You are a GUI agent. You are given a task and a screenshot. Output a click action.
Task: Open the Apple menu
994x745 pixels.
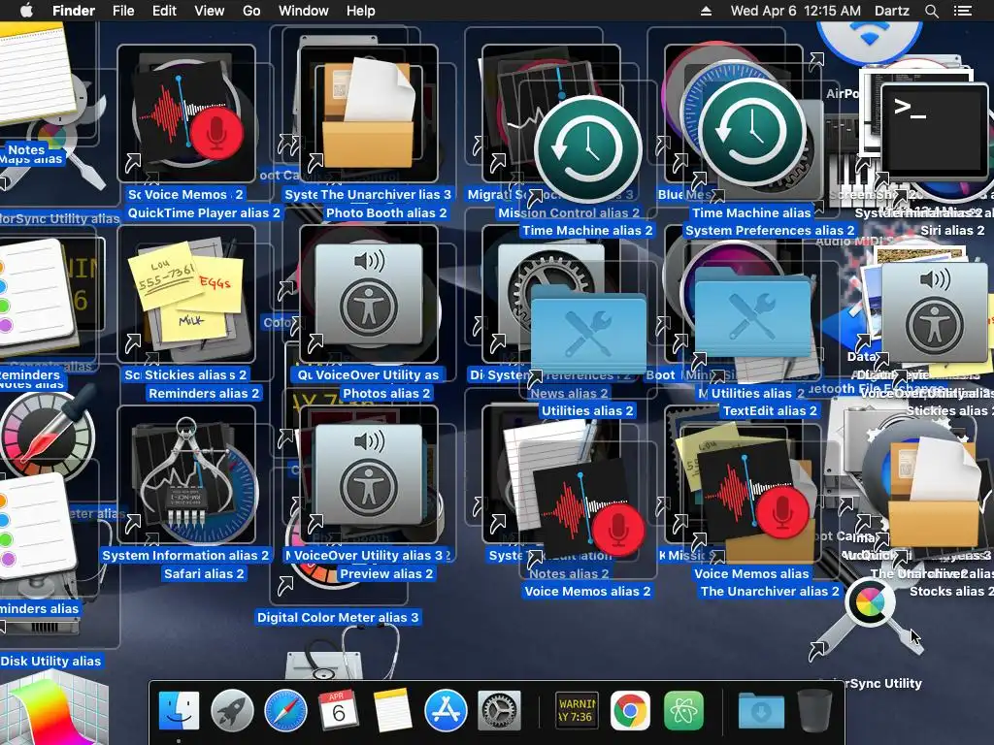26,11
